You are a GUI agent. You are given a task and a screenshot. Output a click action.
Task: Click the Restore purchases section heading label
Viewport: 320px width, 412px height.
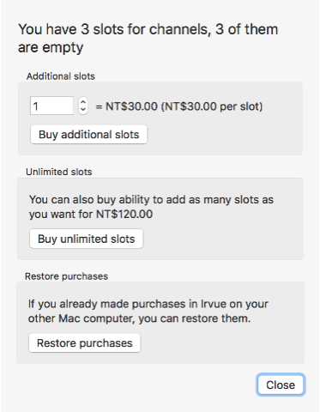point(66,276)
